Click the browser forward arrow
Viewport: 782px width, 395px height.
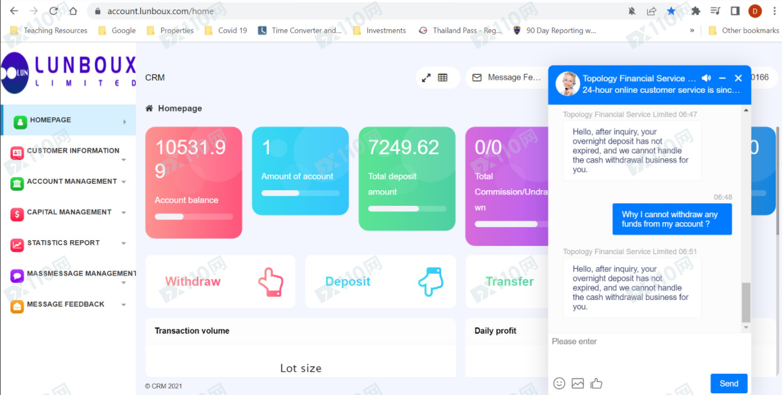click(34, 11)
